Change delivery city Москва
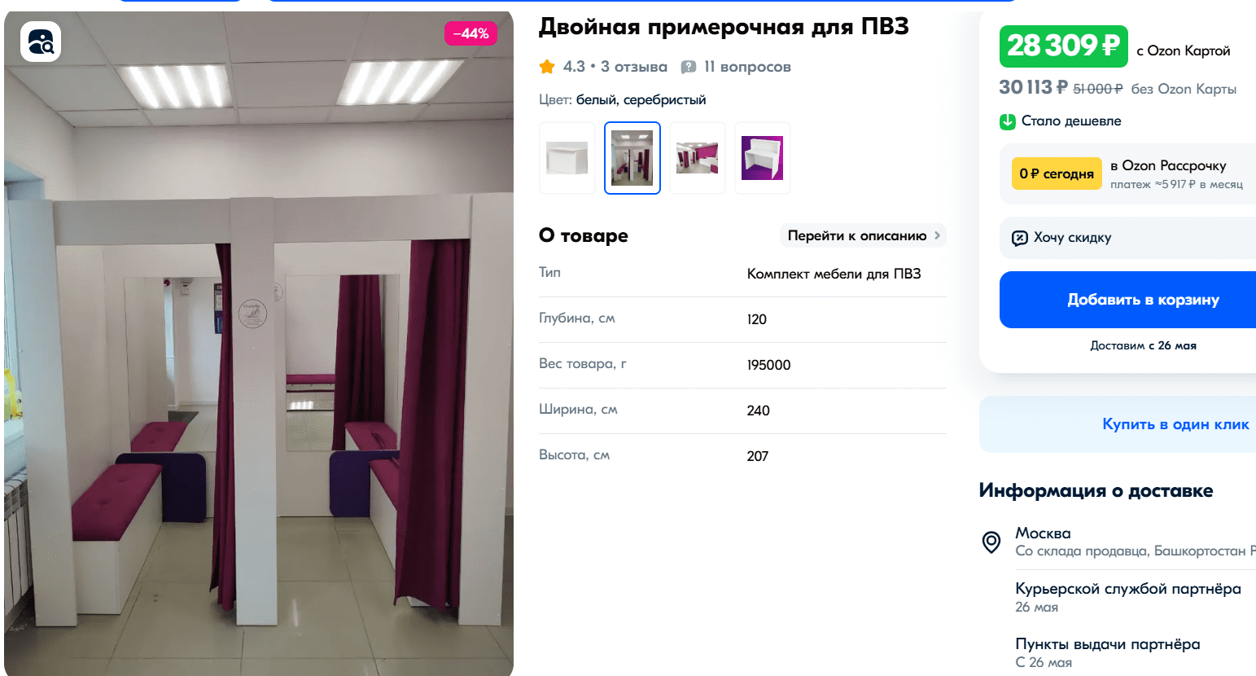Image resolution: width=1256 pixels, height=676 pixels. (x=1043, y=533)
